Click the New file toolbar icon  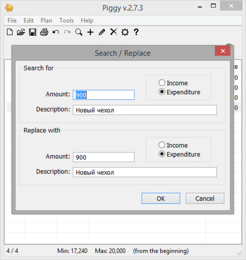(x=10, y=32)
